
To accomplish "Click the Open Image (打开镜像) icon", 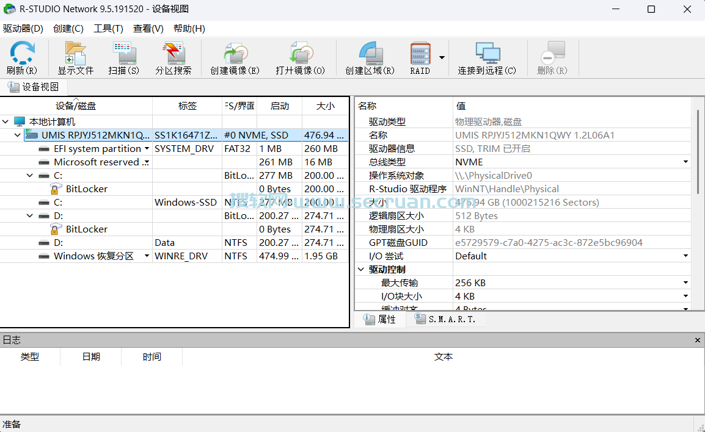I will coord(301,53).
